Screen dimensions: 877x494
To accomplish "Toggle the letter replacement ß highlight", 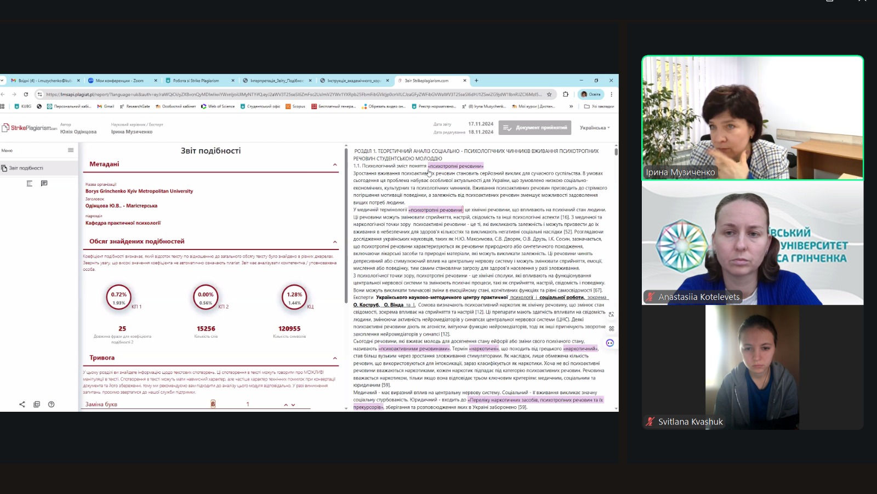I will pos(213,404).
